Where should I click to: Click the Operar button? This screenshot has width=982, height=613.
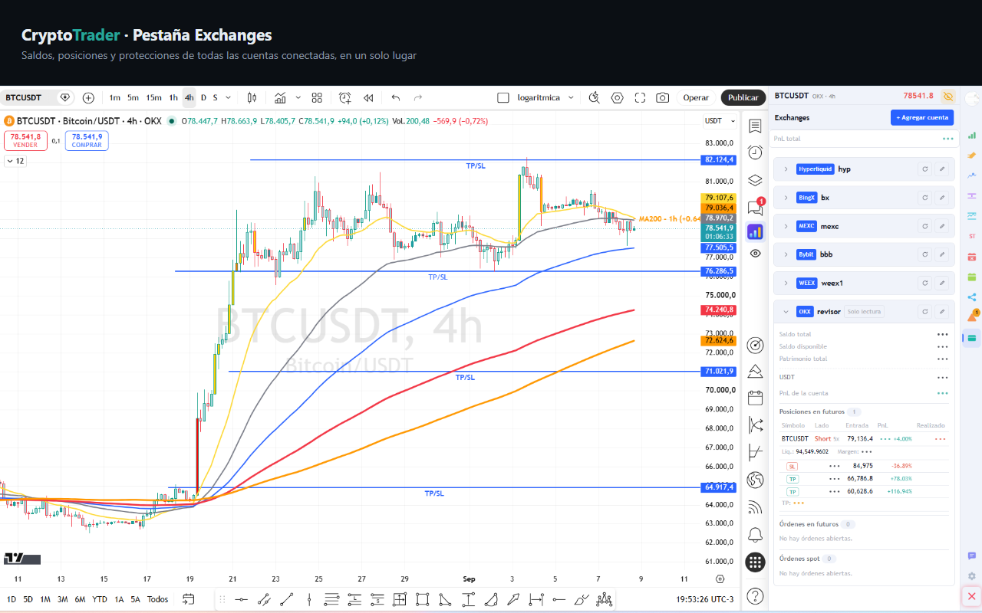[696, 97]
